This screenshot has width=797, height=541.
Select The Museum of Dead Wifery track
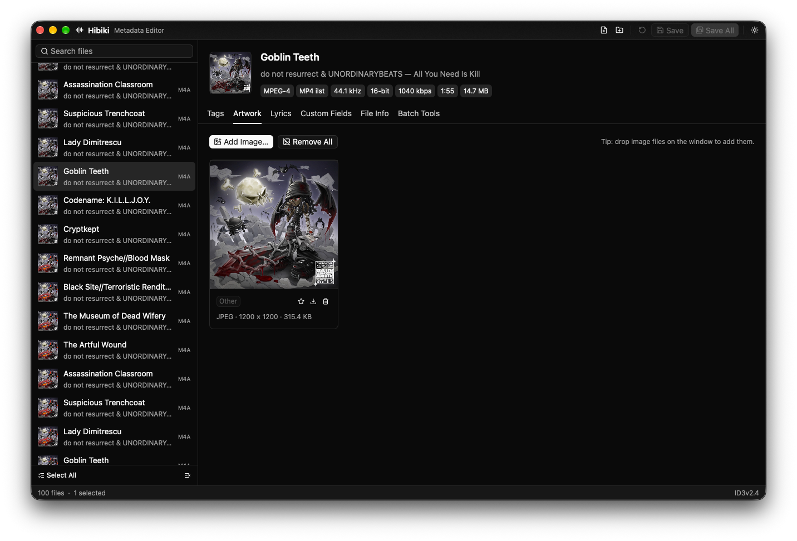pyautogui.click(x=115, y=321)
